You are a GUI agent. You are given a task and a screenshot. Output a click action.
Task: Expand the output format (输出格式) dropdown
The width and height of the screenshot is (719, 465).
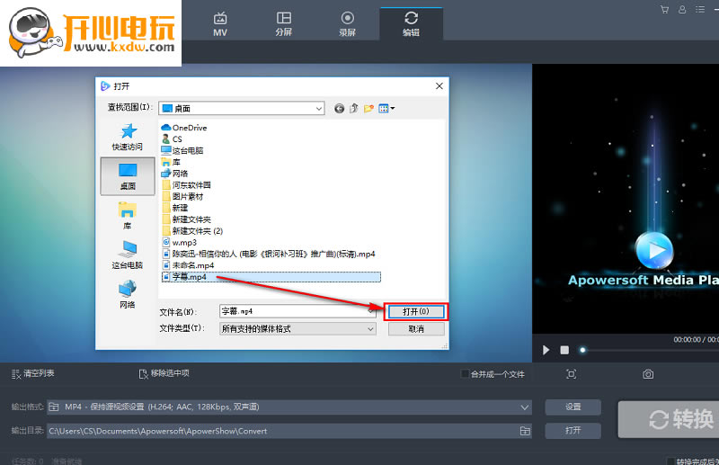tap(525, 407)
